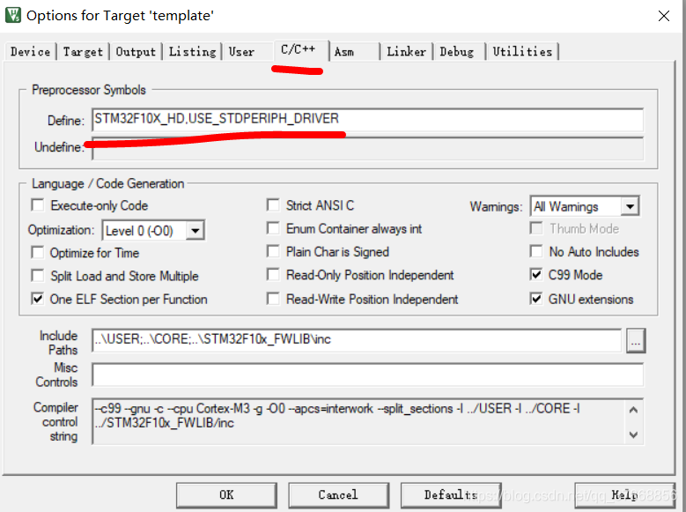Open the Output tab
The image size is (686, 512).
point(136,52)
